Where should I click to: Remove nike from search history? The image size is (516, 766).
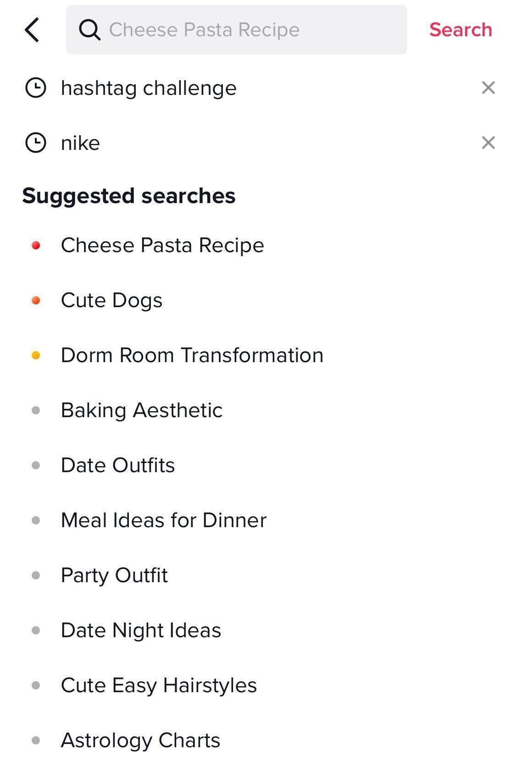488,143
